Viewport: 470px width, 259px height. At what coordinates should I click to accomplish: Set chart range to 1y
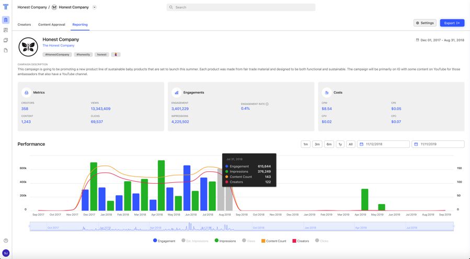340,144
